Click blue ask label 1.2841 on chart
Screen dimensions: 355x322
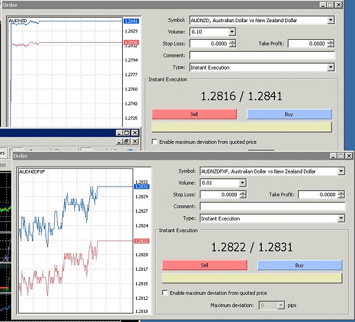[131, 21]
